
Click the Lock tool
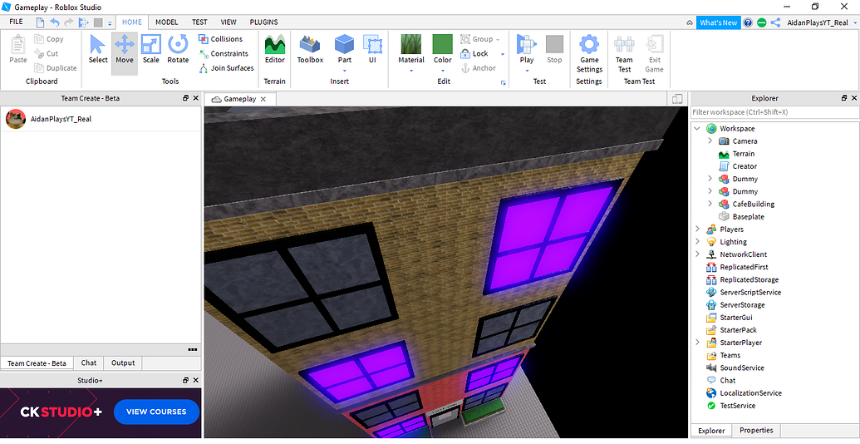pyautogui.click(x=475, y=53)
